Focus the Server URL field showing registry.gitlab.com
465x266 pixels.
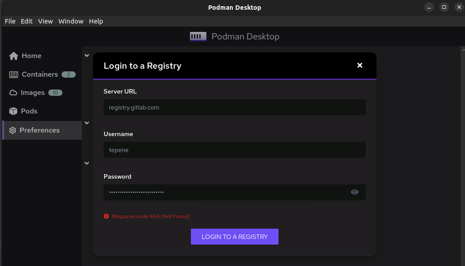[x=234, y=107]
